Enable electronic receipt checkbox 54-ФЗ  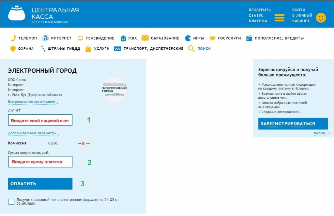(x=11, y=202)
